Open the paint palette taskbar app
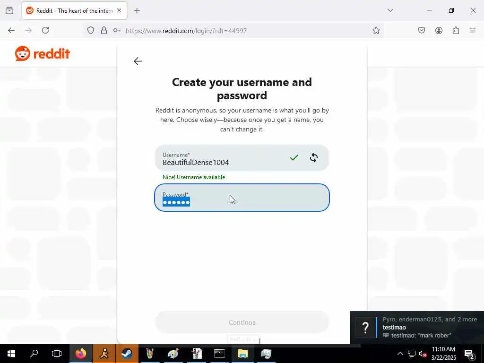484x363 pixels. click(x=173, y=353)
